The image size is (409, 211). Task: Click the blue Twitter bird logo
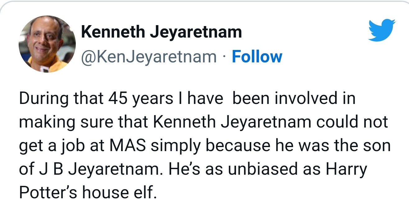pyautogui.click(x=382, y=30)
